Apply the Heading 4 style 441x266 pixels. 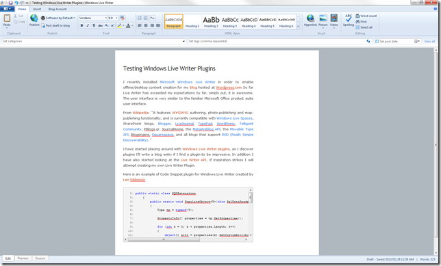coord(249,21)
